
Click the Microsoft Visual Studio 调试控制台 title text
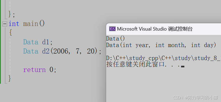point(155,29)
